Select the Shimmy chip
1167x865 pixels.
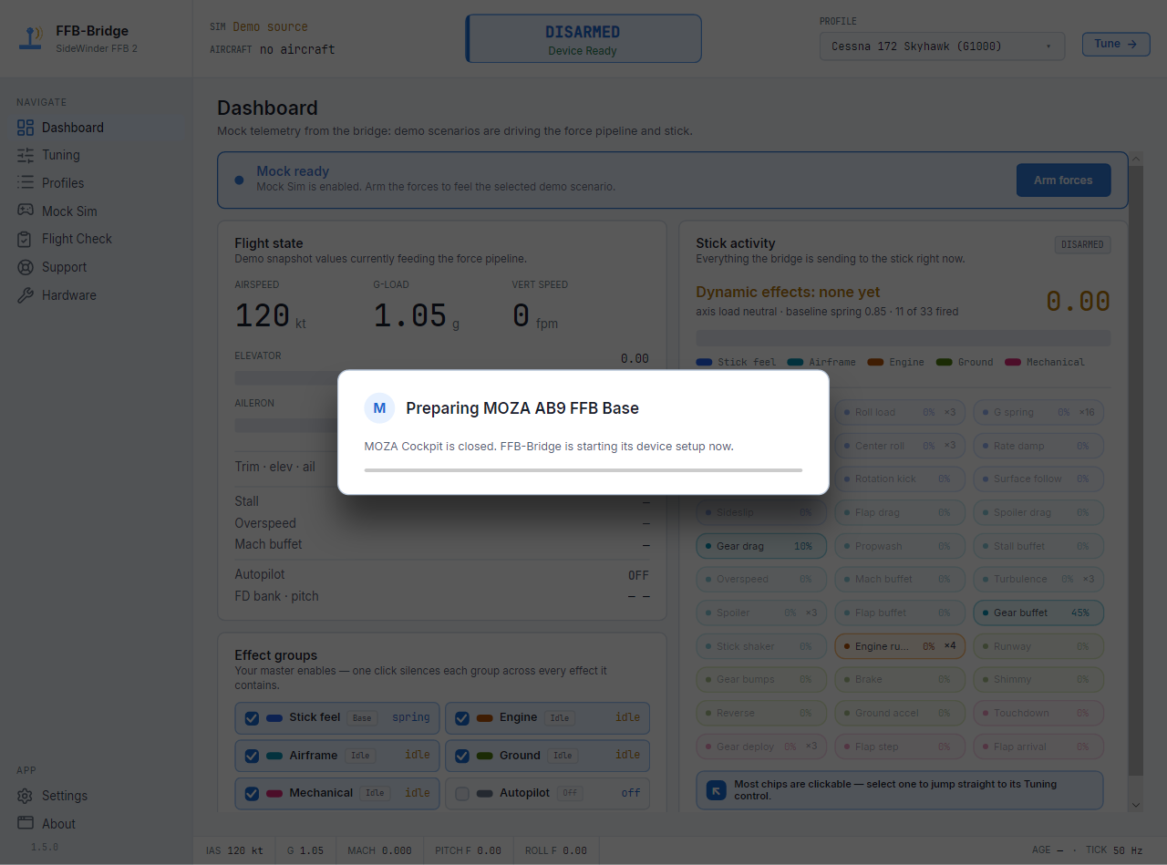(1038, 679)
